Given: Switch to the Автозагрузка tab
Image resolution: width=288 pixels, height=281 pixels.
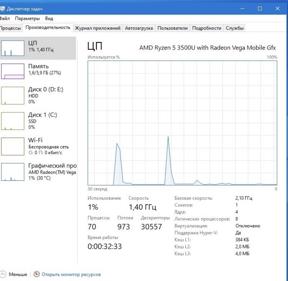Looking at the screenshot, I should pos(139,28).
